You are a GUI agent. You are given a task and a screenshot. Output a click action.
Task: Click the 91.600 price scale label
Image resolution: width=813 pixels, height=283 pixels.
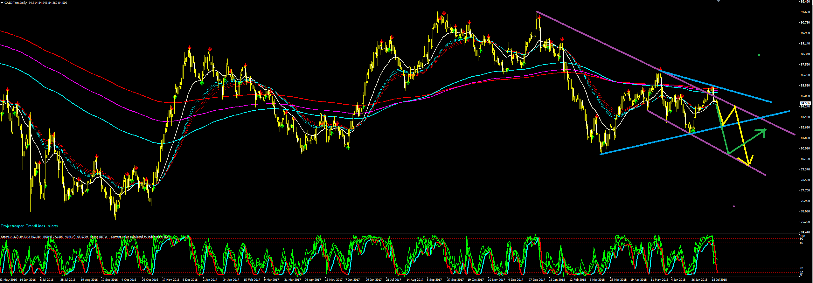[x=805, y=12]
